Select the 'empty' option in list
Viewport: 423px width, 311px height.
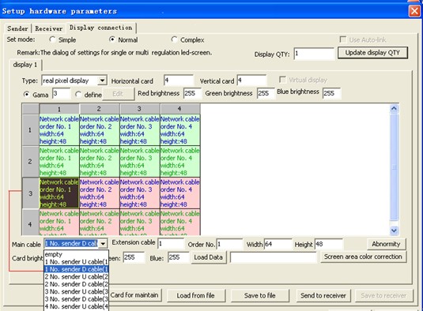click(77, 254)
